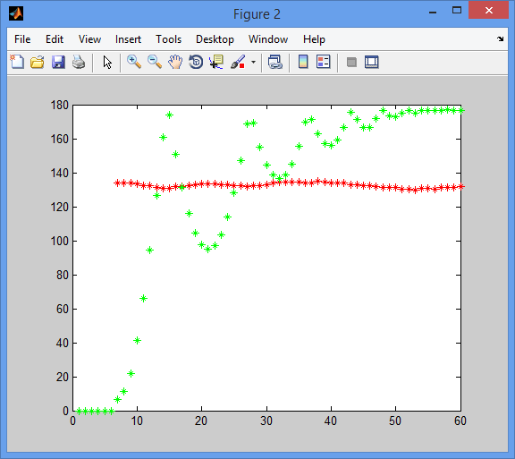Click the New Figure icon
This screenshot has height=459, width=515.
pyautogui.click(x=17, y=62)
